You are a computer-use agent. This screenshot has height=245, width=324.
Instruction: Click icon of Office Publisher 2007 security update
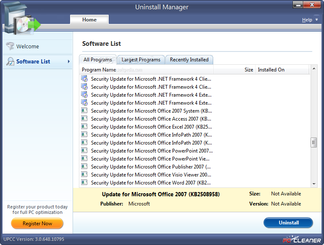(x=84, y=166)
